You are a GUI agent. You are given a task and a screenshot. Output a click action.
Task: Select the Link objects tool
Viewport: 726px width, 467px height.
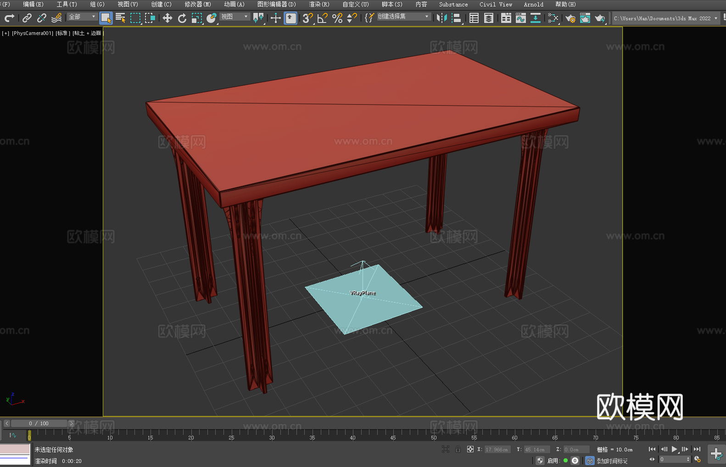coord(27,18)
